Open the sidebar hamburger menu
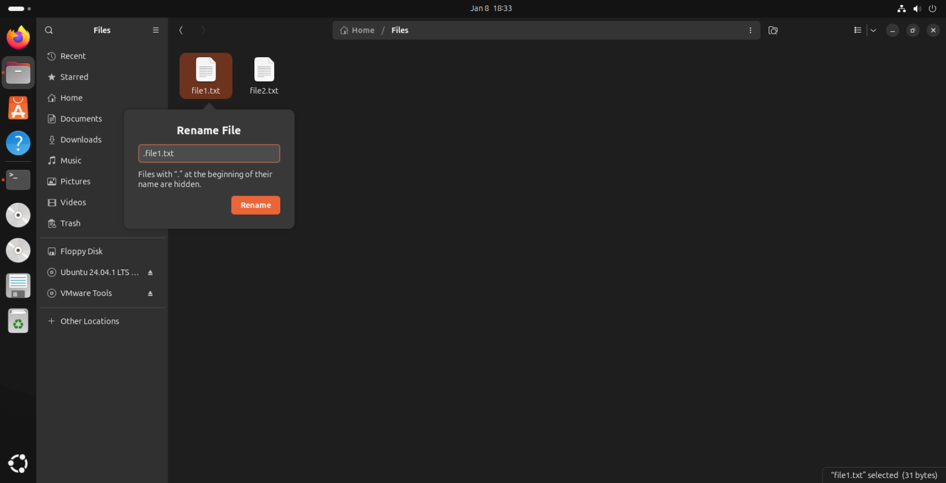Viewport: 946px width, 483px height. pos(155,30)
